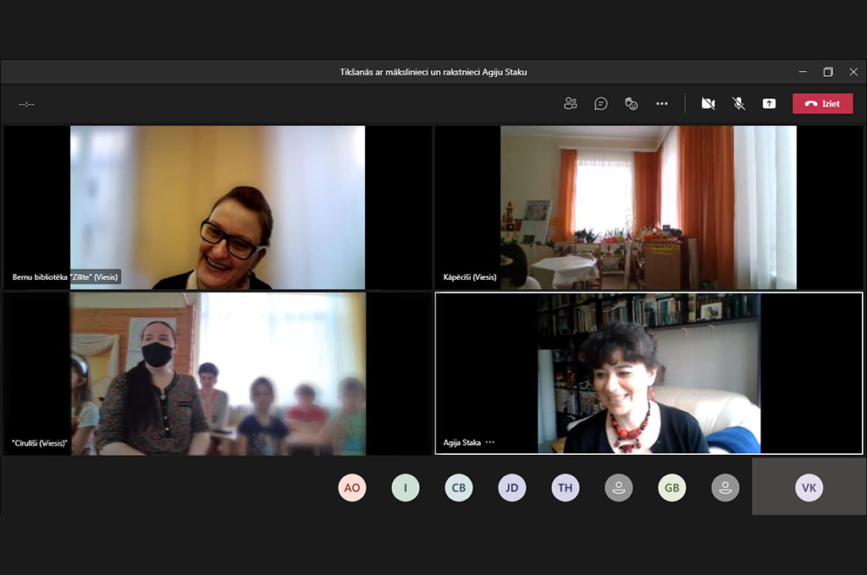Click the AO participant avatar
This screenshot has width=867, height=575.
click(352, 488)
